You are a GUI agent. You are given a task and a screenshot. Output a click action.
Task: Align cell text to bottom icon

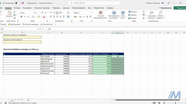coord(57,12)
